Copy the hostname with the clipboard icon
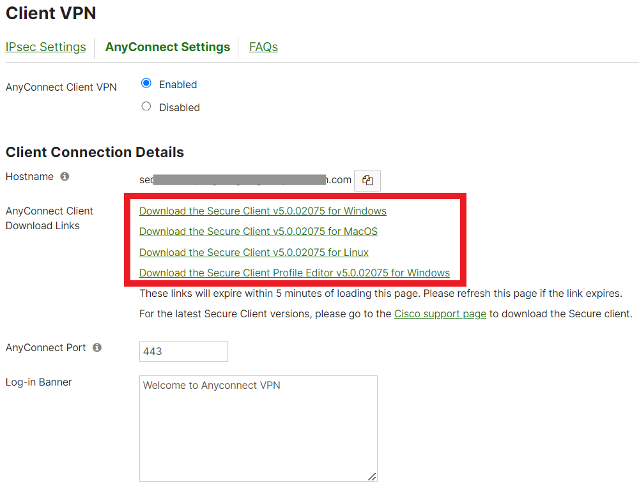Image resolution: width=639 pixels, height=489 pixels. (367, 181)
